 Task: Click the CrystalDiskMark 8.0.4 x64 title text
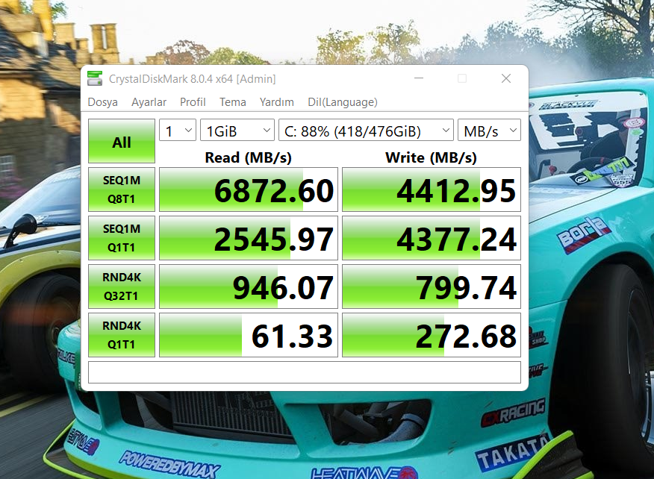click(192, 79)
